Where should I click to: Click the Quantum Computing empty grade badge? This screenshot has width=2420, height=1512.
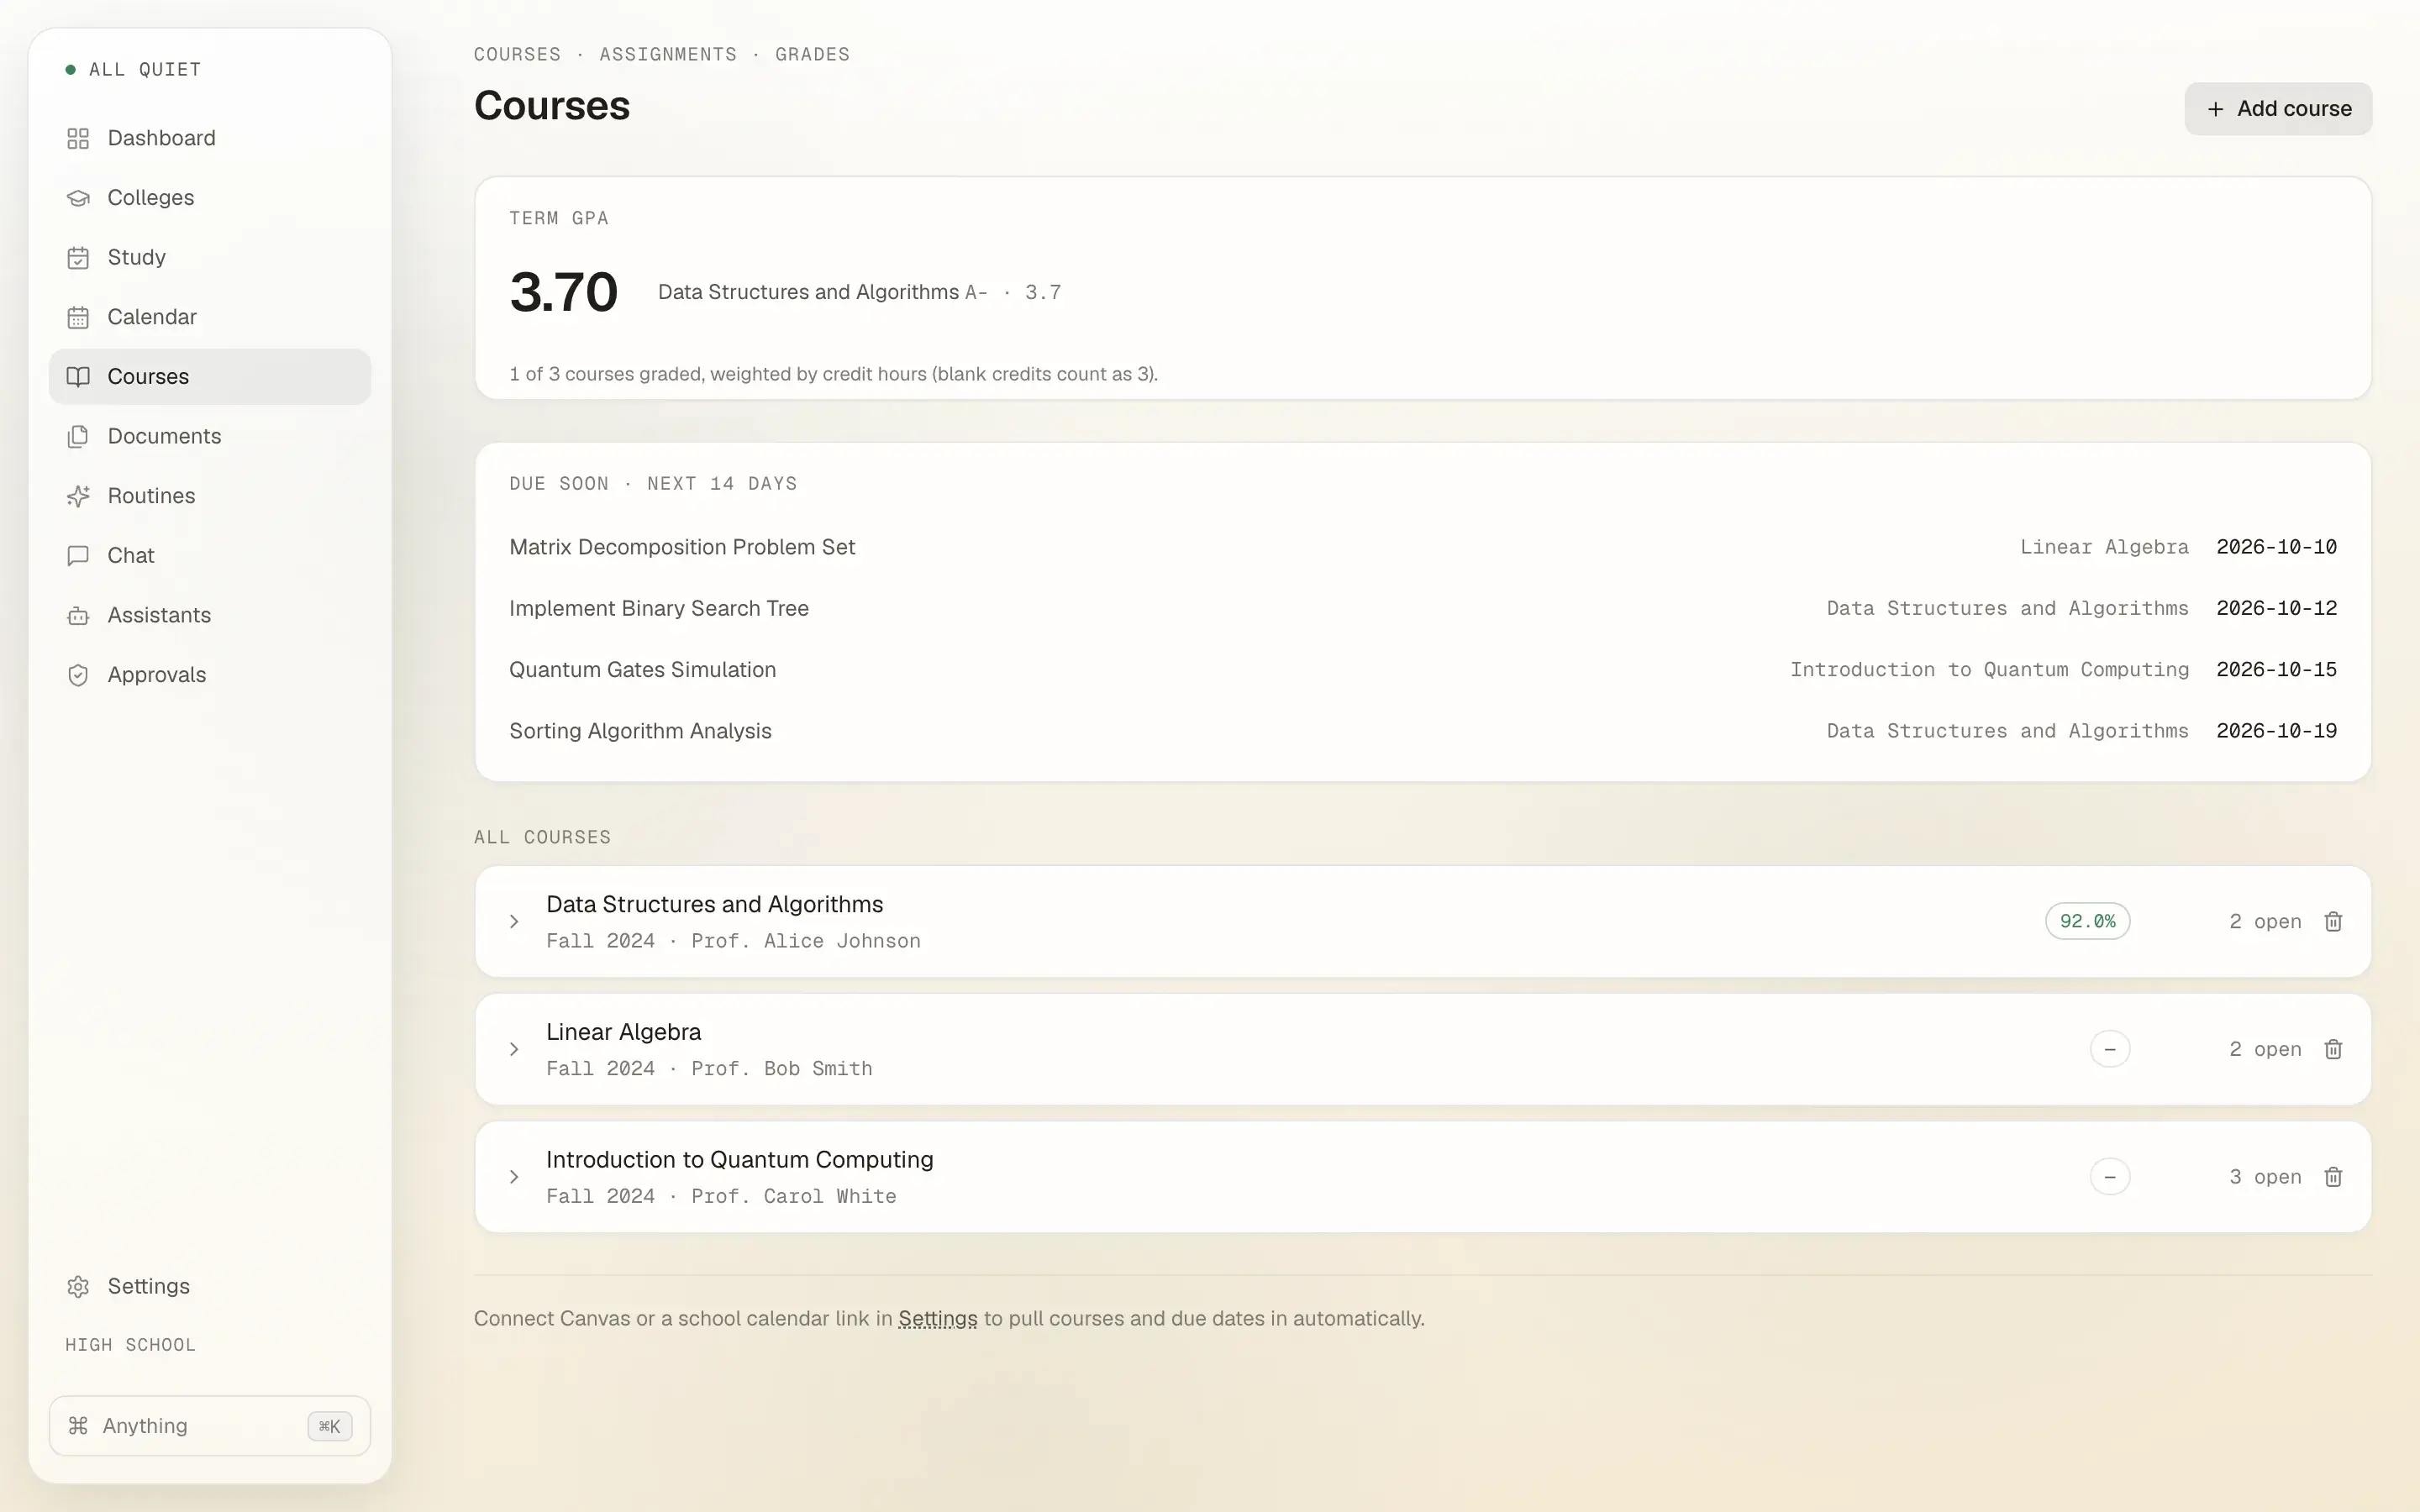coord(2110,1177)
